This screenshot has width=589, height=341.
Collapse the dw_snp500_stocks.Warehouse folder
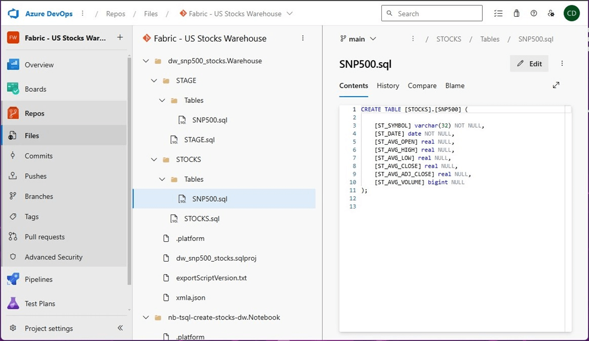[145, 61]
